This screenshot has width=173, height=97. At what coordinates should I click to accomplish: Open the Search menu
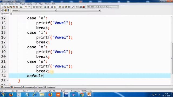pyautogui.click(x=11, y=4)
